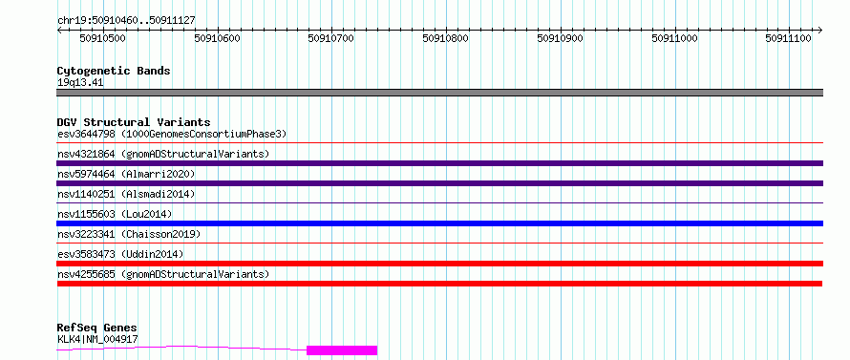Click the thin red nsv3223341 variant line

pos(439,244)
